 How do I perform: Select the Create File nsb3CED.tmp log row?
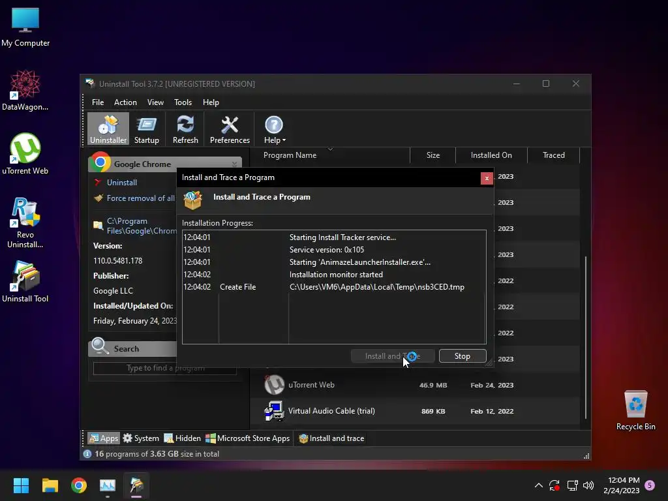(x=334, y=287)
